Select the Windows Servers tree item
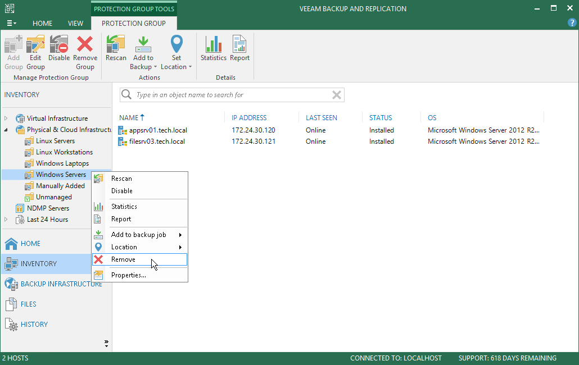Screen dimensions: 579x365 click(x=61, y=175)
